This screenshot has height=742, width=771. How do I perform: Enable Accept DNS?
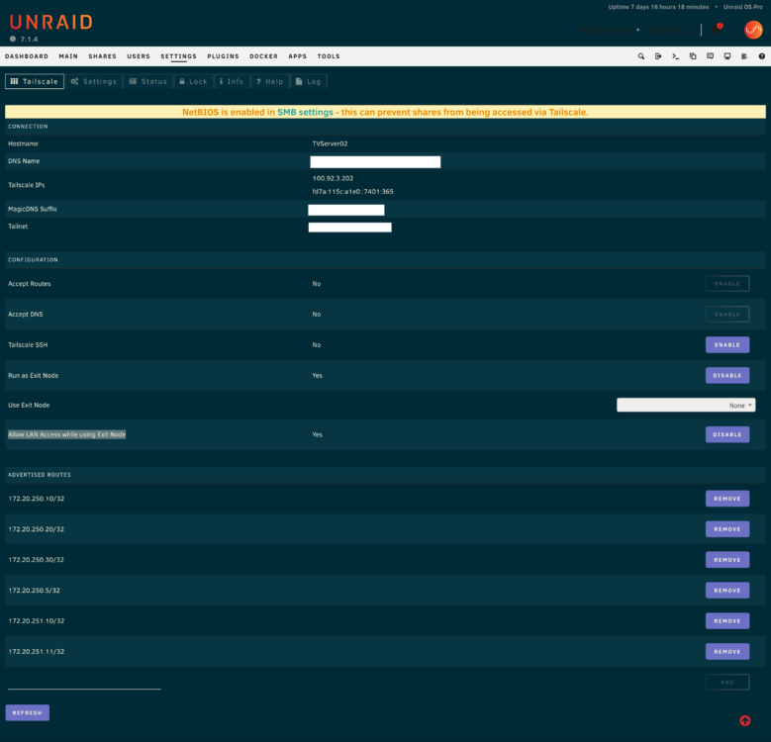coord(727,315)
